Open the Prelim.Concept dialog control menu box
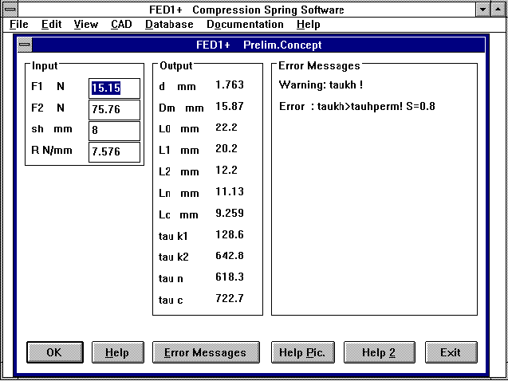 tap(25, 45)
